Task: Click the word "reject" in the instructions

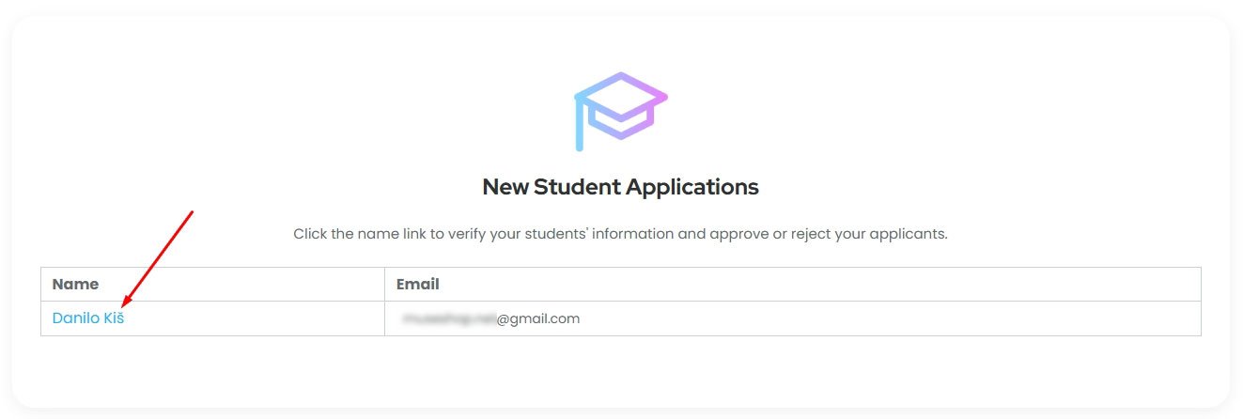Action: tap(800, 234)
